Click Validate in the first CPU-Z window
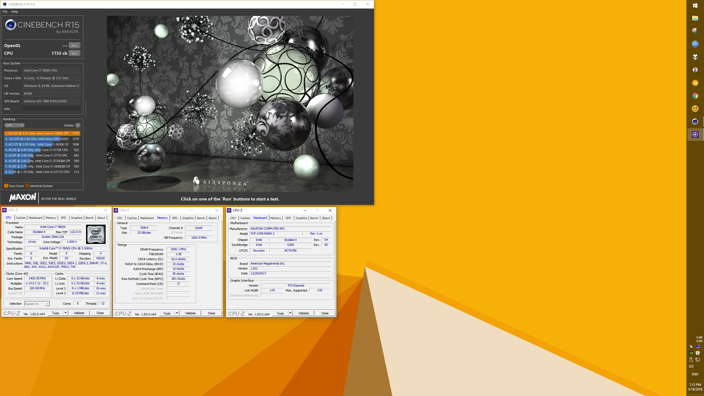Viewport: 704px width, 396px height. [79, 313]
